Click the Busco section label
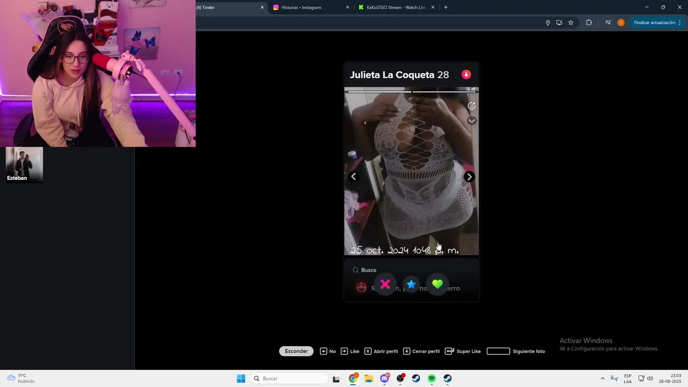Image resolution: width=688 pixels, height=387 pixels. (x=369, y=270)
